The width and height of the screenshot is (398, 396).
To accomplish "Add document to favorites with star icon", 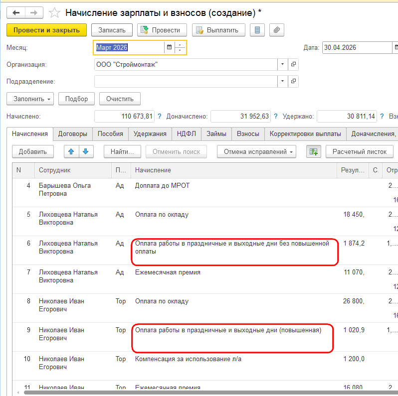I will (54, 12).
